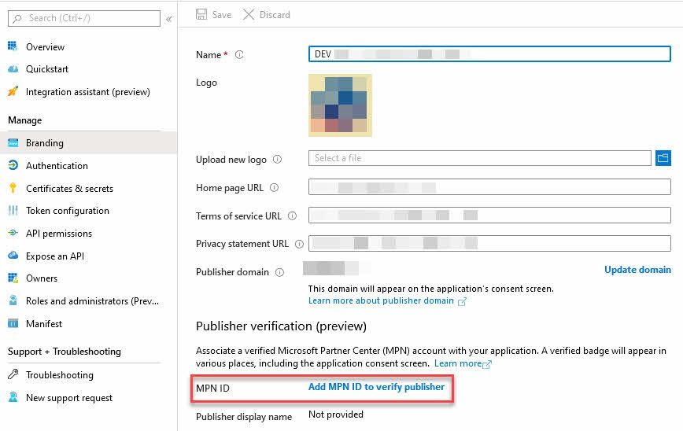Screen dimensions: 683x431
Task: Click Add MPN ID to verify publisher
Action: 376,387
